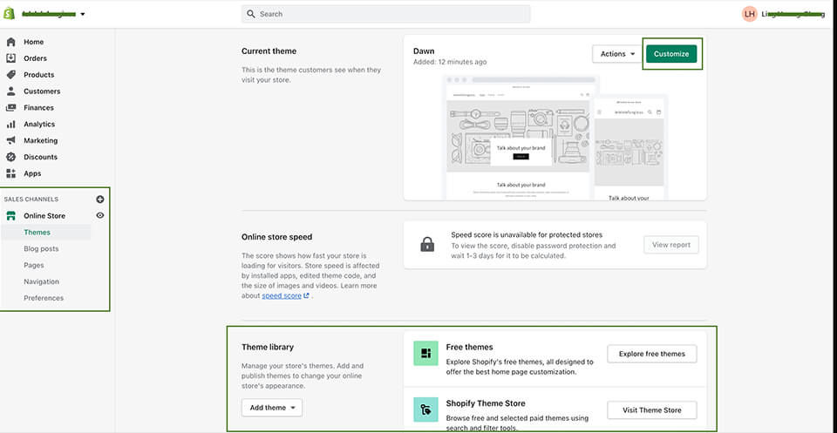Click the green Customize button
The width and height of the screenshot is (837, 433).
pyautogui.click(x=671, y=54)
